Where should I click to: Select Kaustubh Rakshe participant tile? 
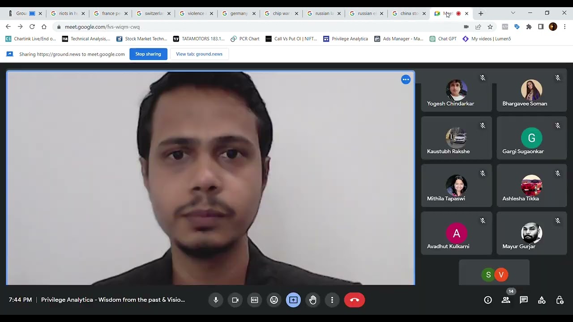pyautogui.click(x=456, y=138)
